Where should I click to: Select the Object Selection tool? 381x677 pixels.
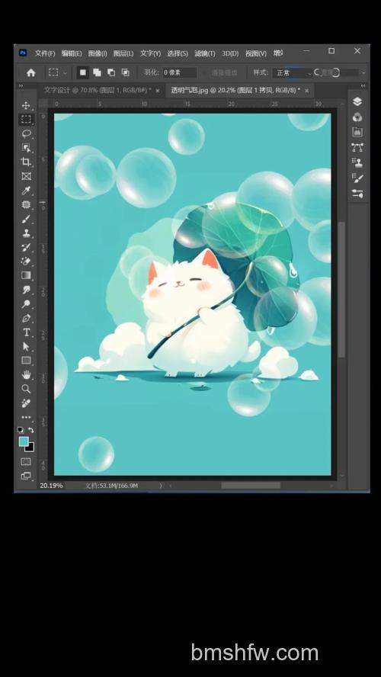click(27, 148)
